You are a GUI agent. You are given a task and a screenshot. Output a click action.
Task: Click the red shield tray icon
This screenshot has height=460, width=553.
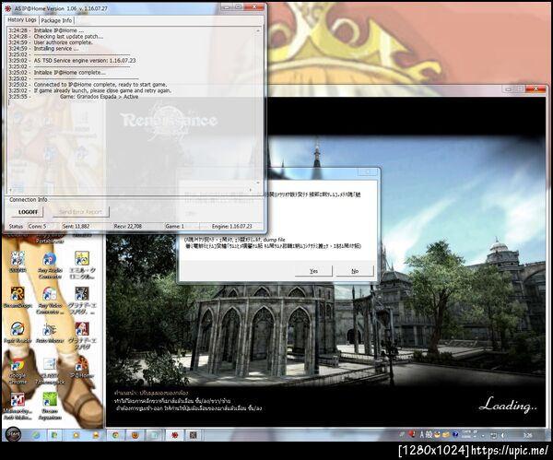411,434
